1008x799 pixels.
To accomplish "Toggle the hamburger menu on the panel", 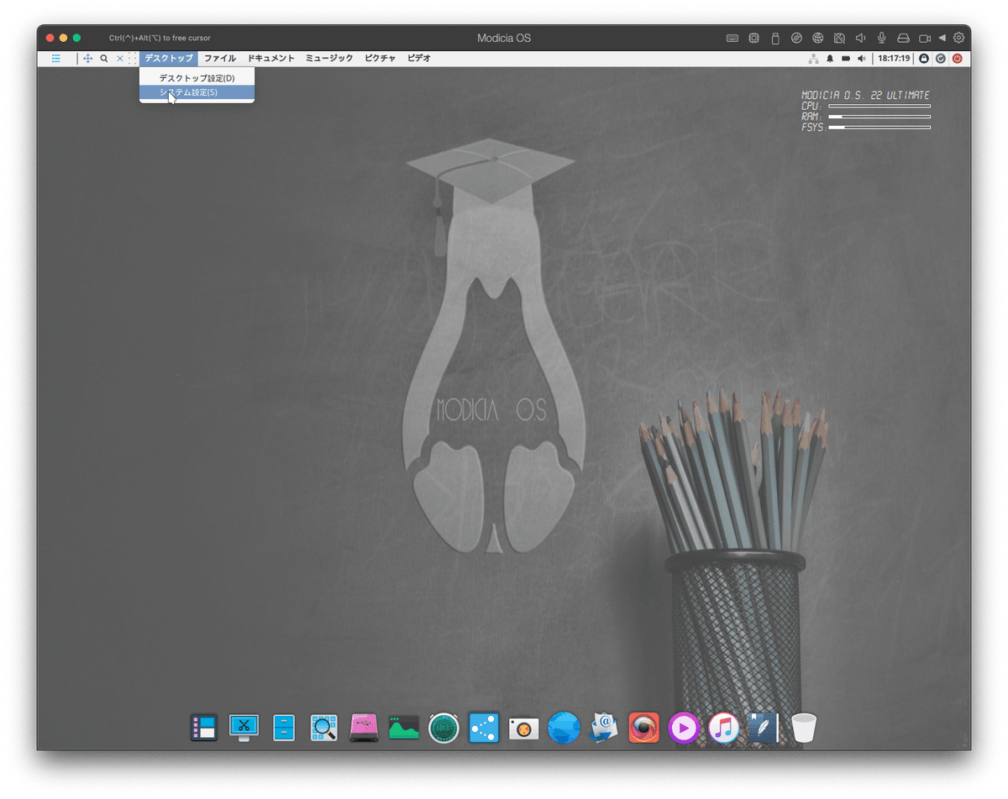I will [x=56, y=58].
